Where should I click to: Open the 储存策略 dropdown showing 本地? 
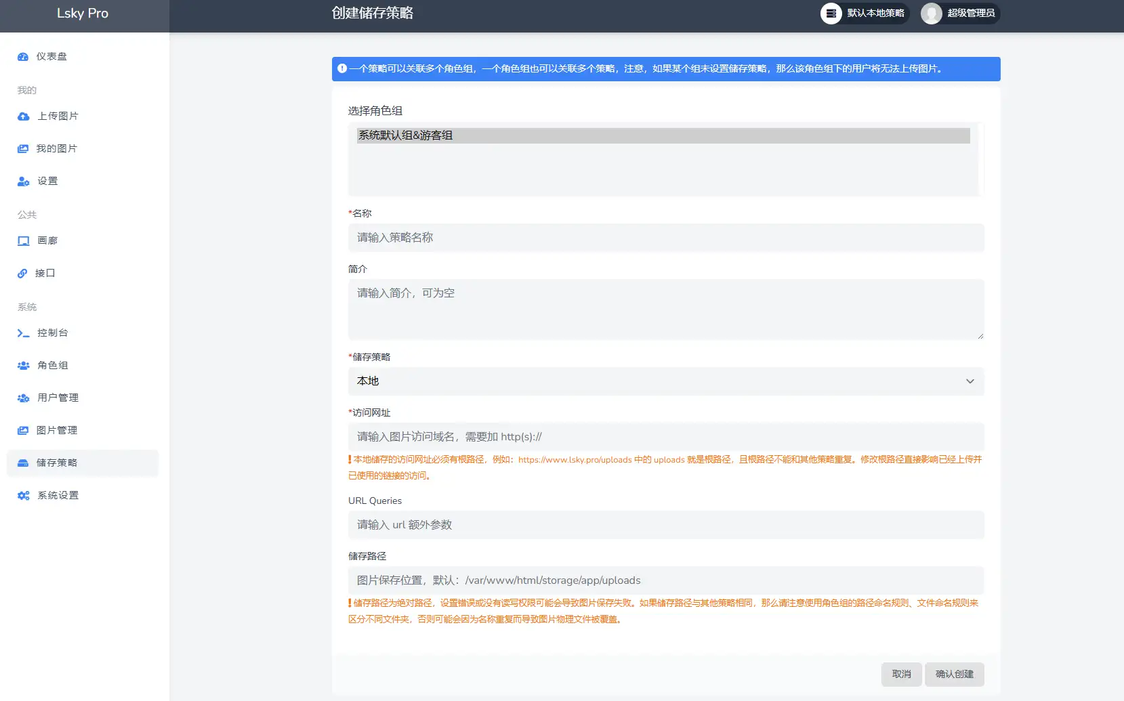coord(665,381)
